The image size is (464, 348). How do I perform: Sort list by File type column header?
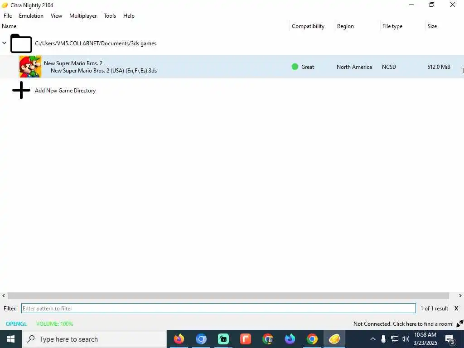click(x=392, y=26)
